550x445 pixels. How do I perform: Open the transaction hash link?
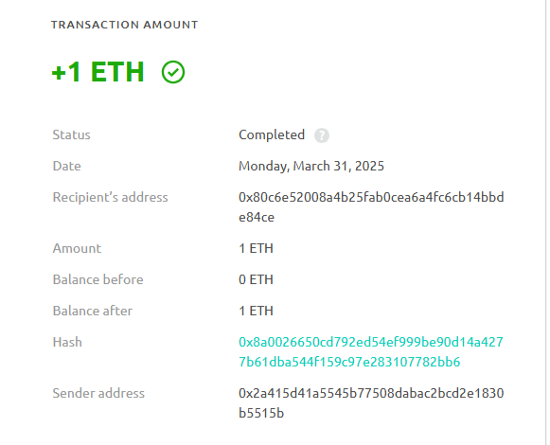(x=371, y=351)
